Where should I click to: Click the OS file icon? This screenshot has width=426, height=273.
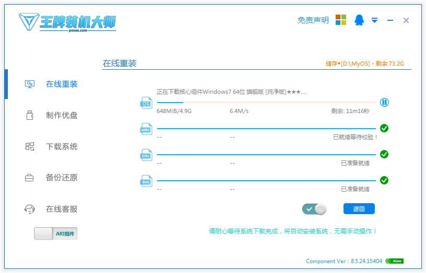[146, 103]
